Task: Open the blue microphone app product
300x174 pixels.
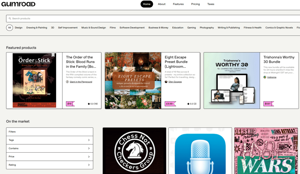Action: (200, 151)
